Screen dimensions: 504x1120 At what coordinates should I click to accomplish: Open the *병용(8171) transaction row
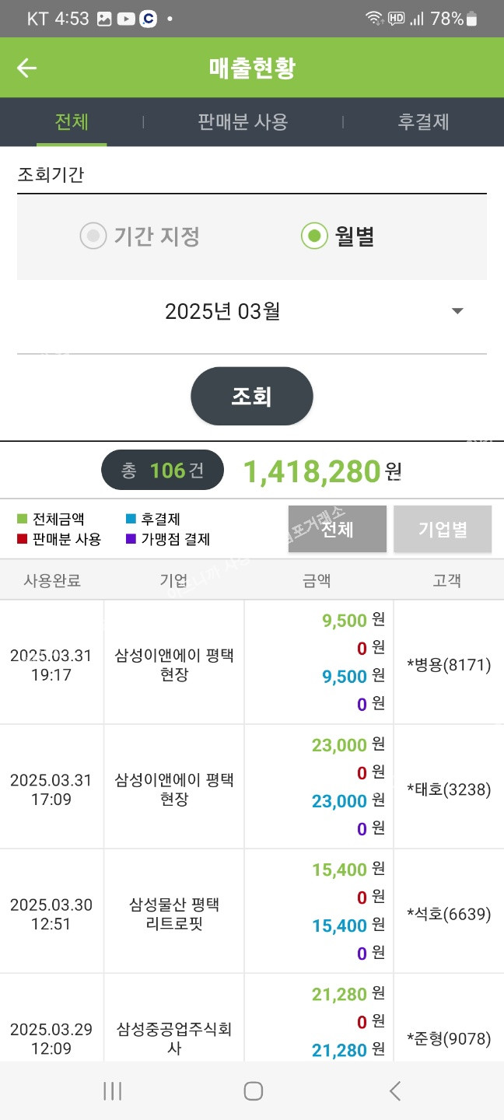point(252,662)
